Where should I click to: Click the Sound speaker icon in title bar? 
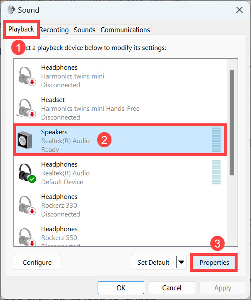click(x=11, y=10)
